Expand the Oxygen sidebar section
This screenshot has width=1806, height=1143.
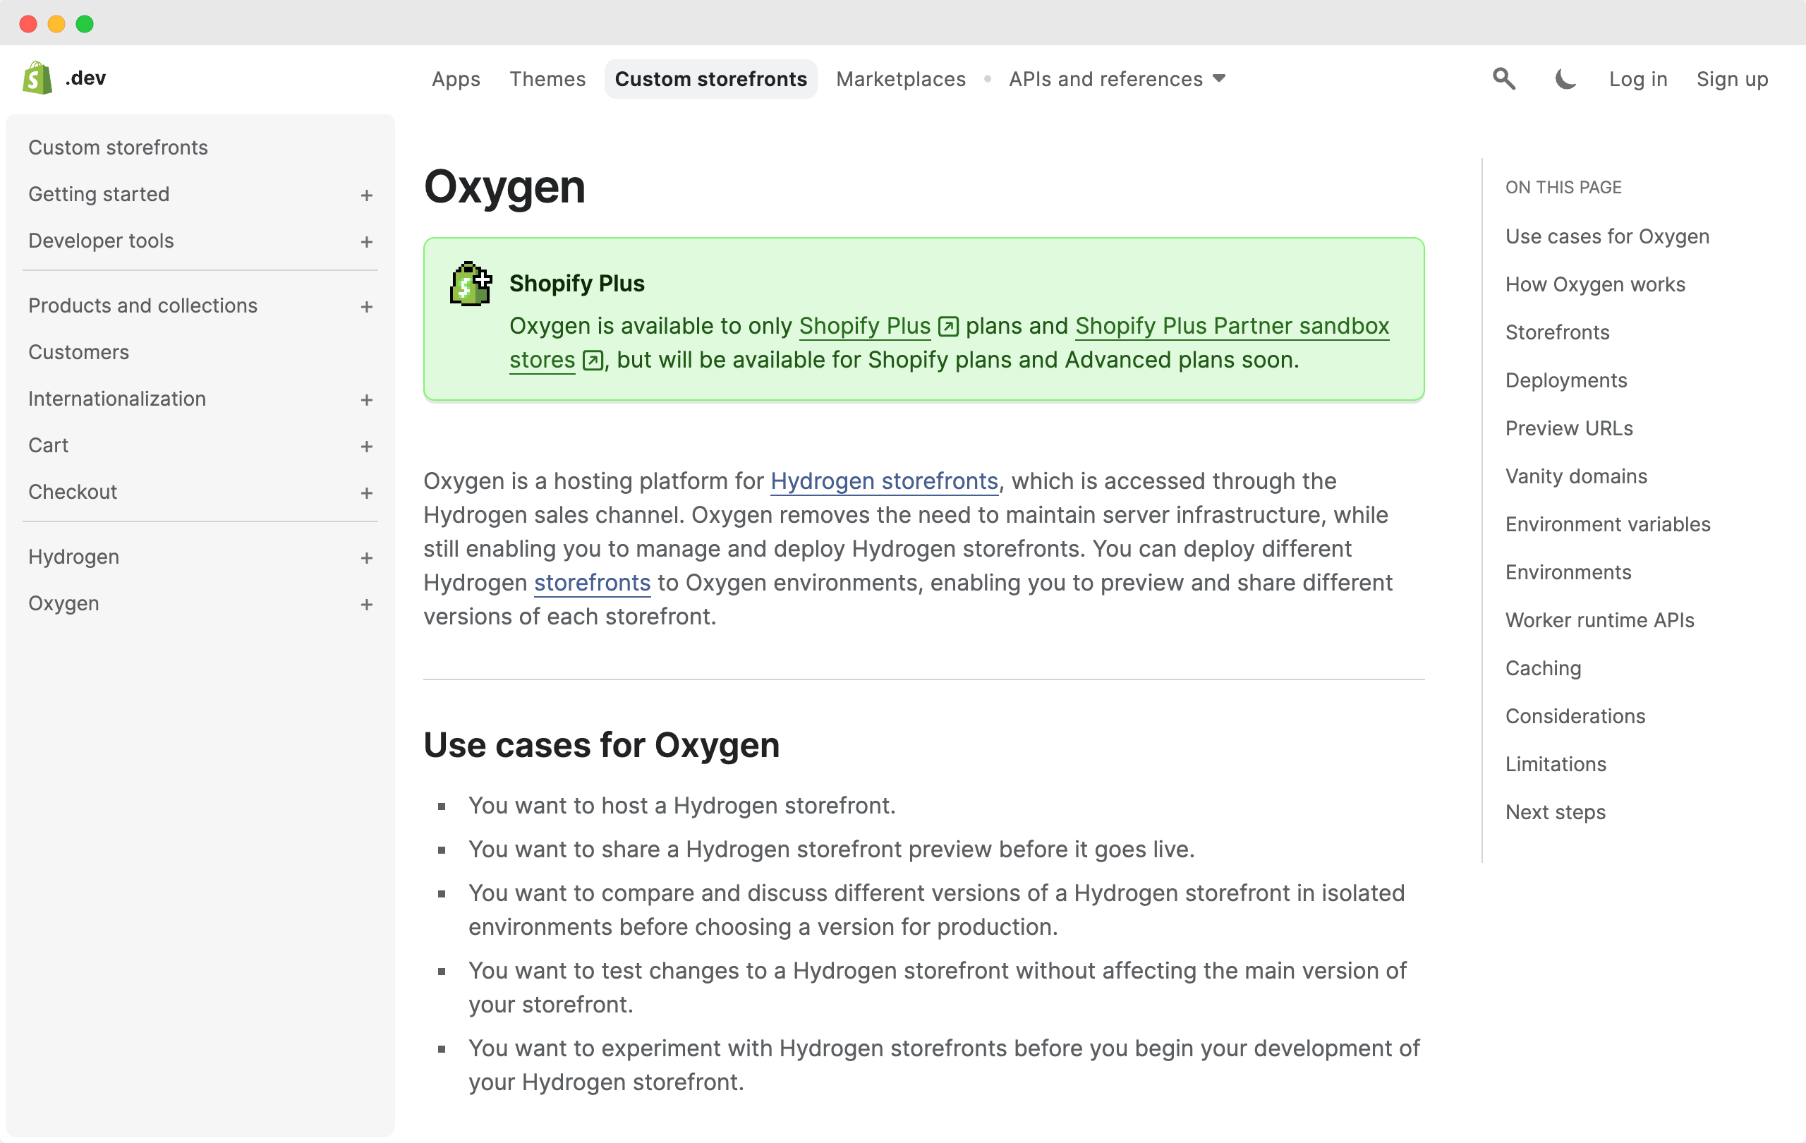pos(367,604)
